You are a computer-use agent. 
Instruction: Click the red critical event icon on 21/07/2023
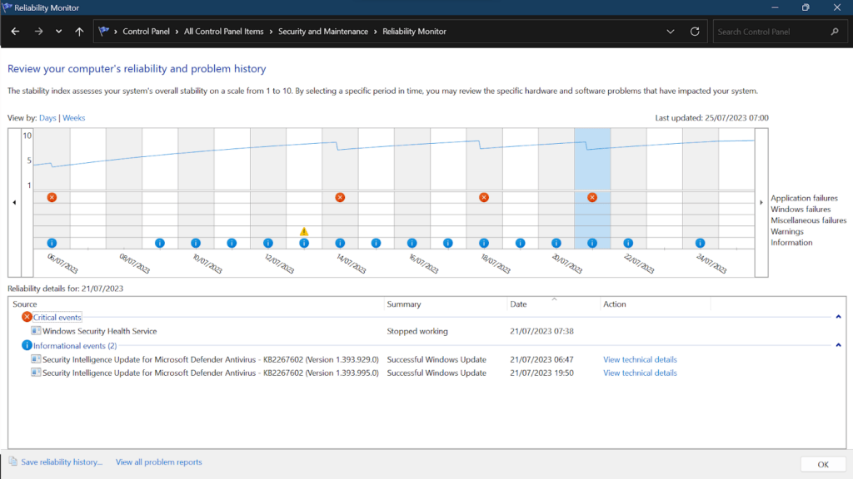click(x=592, y=197)
